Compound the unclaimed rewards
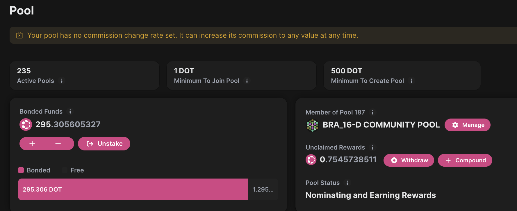 [x=465, y=160]
